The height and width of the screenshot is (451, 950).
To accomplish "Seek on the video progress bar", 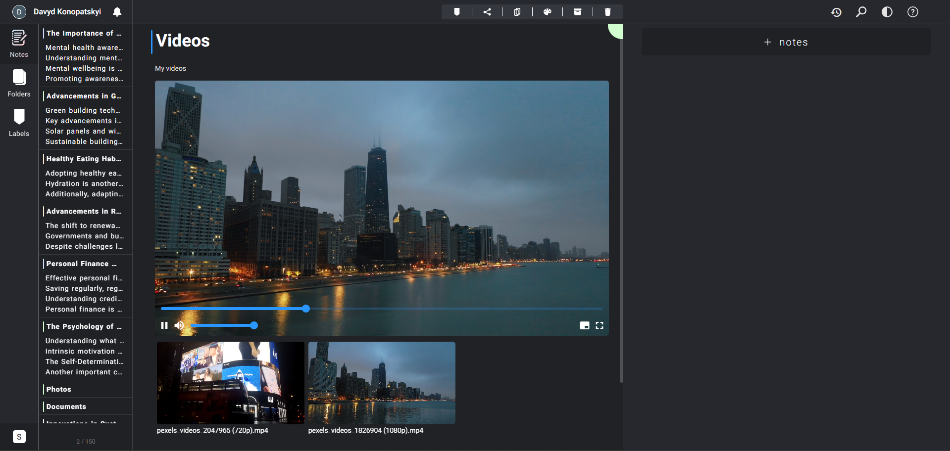I will (x=382, y=309).
